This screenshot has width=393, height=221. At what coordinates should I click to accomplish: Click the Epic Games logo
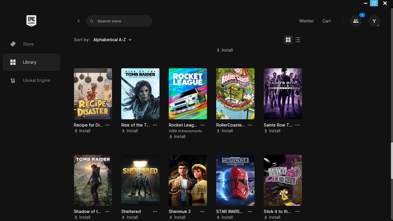click(31, 21)
